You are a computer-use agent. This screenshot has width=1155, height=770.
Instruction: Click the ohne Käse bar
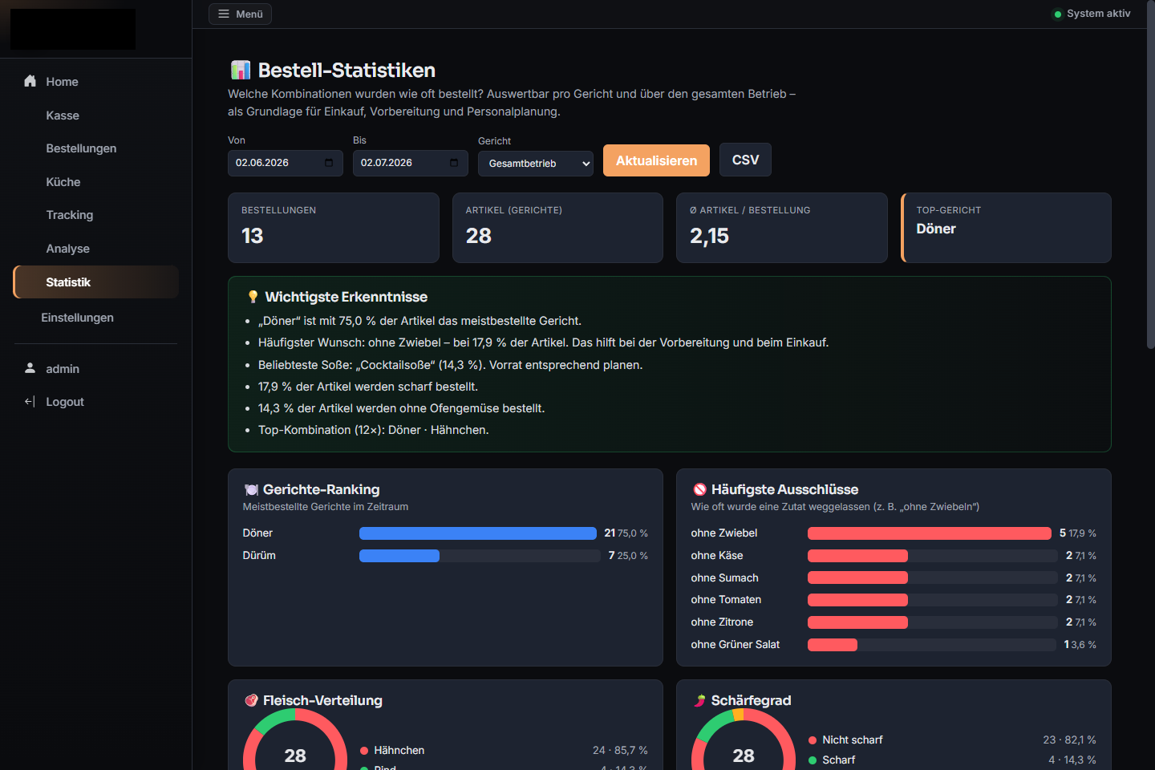coord(857,556)
